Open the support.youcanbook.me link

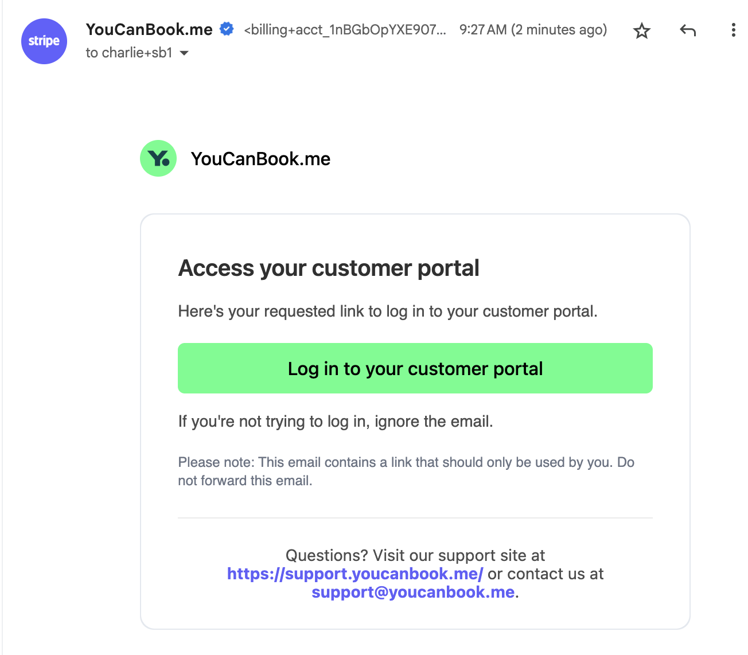(355, 574)
